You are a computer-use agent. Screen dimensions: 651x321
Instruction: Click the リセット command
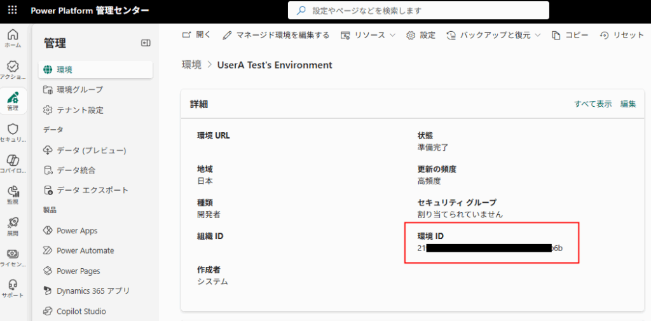click(x=622, y=36)
